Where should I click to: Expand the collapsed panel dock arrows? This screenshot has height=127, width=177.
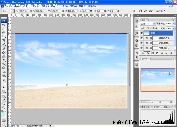[138, 16]
